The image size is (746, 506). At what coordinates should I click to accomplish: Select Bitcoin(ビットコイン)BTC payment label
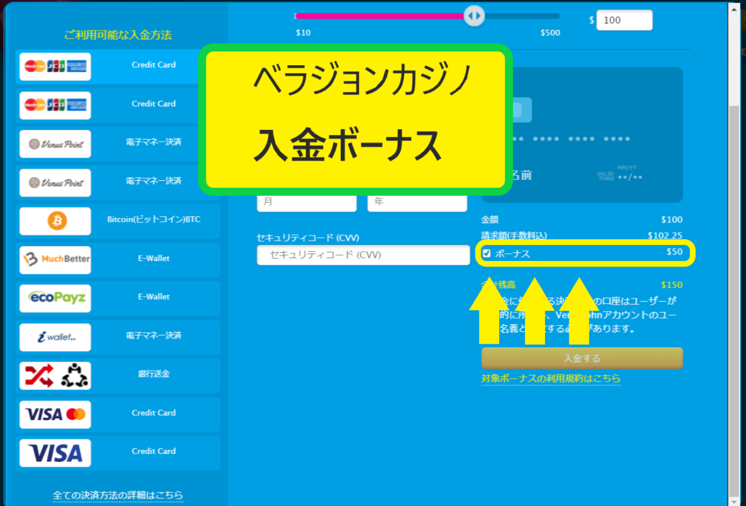point(154,219)
